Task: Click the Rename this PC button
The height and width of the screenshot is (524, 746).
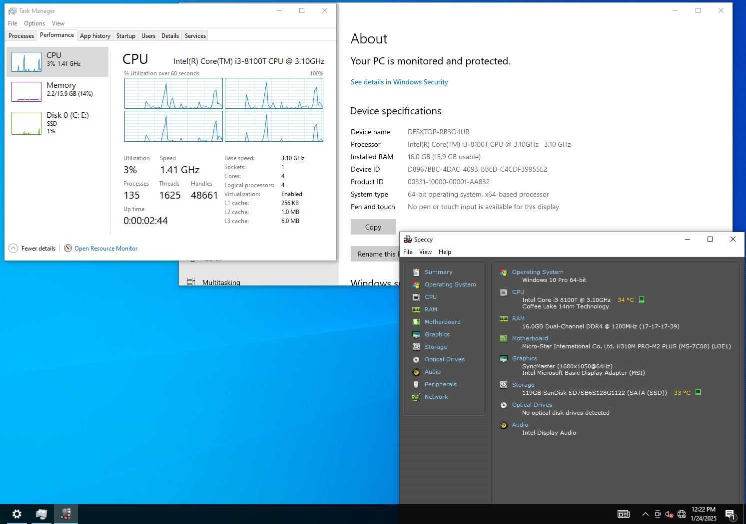Action: point(375,254)
